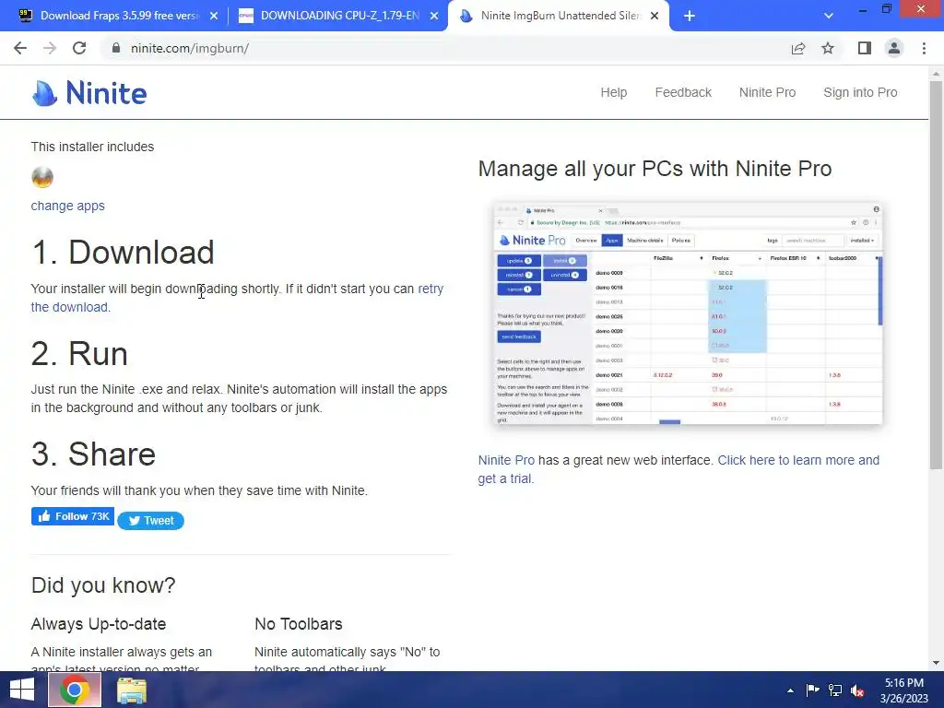Go back to the previous page
The height and width of the screenshot is (708, 944).
(20, 48)
